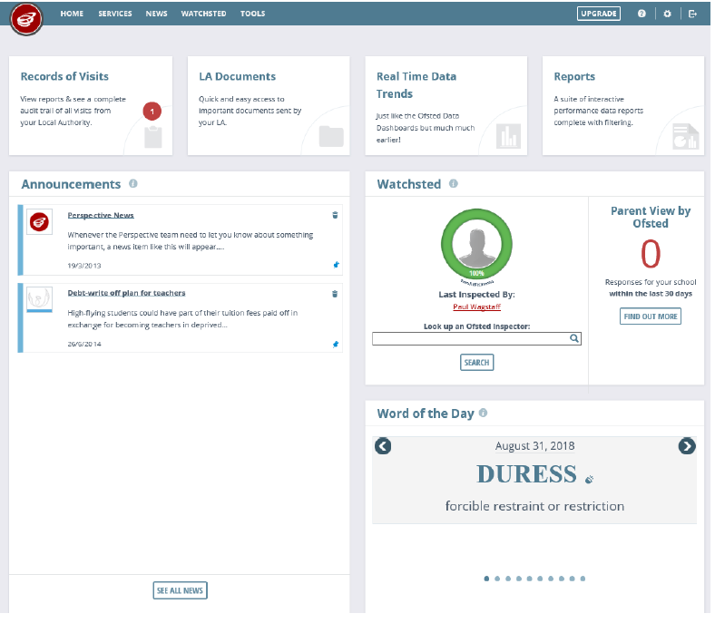
Task: Go to the next Word of the Day
Action: pos(687,445)
